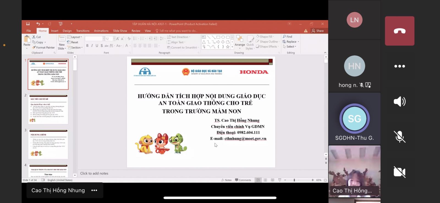Click the Undo arrow icon
The height and width of the screenshot is (203, 440).
38,24
